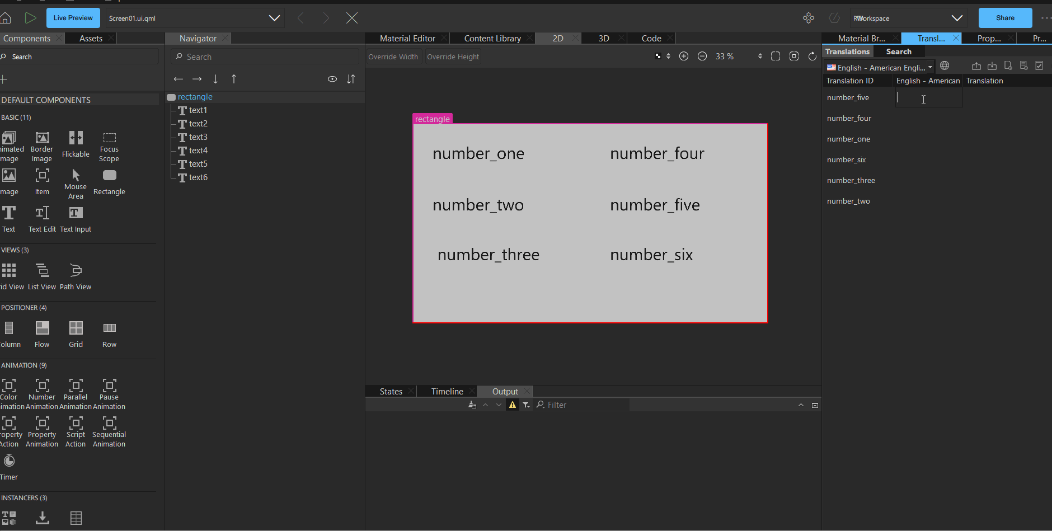1052x531 pixels.
Task: Toggle the eye visibility filter in Navigator
Action: [x=332, y=79]
